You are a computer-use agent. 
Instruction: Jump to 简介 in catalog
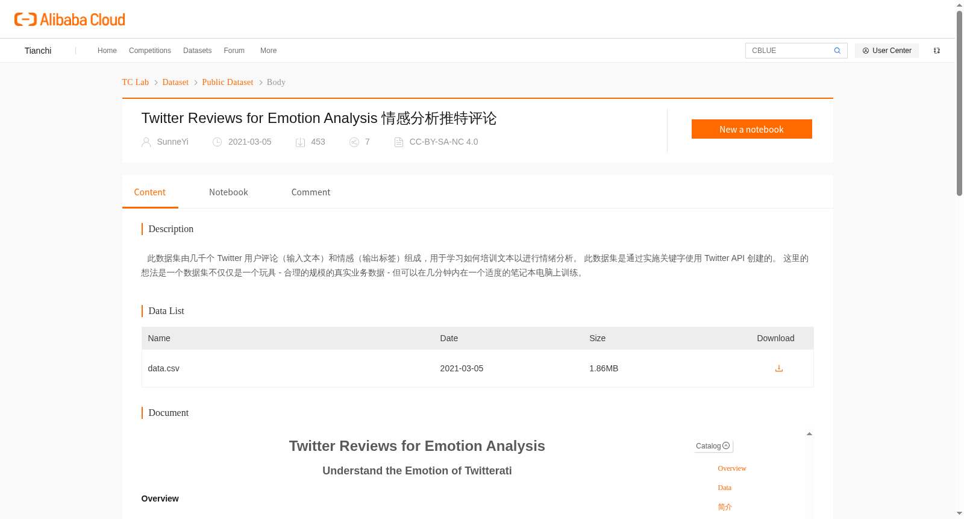pyautogui.click(x=725, y=507)
